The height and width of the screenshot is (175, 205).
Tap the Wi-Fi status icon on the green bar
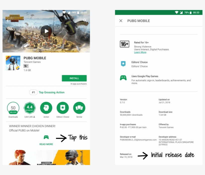point(177,12)
